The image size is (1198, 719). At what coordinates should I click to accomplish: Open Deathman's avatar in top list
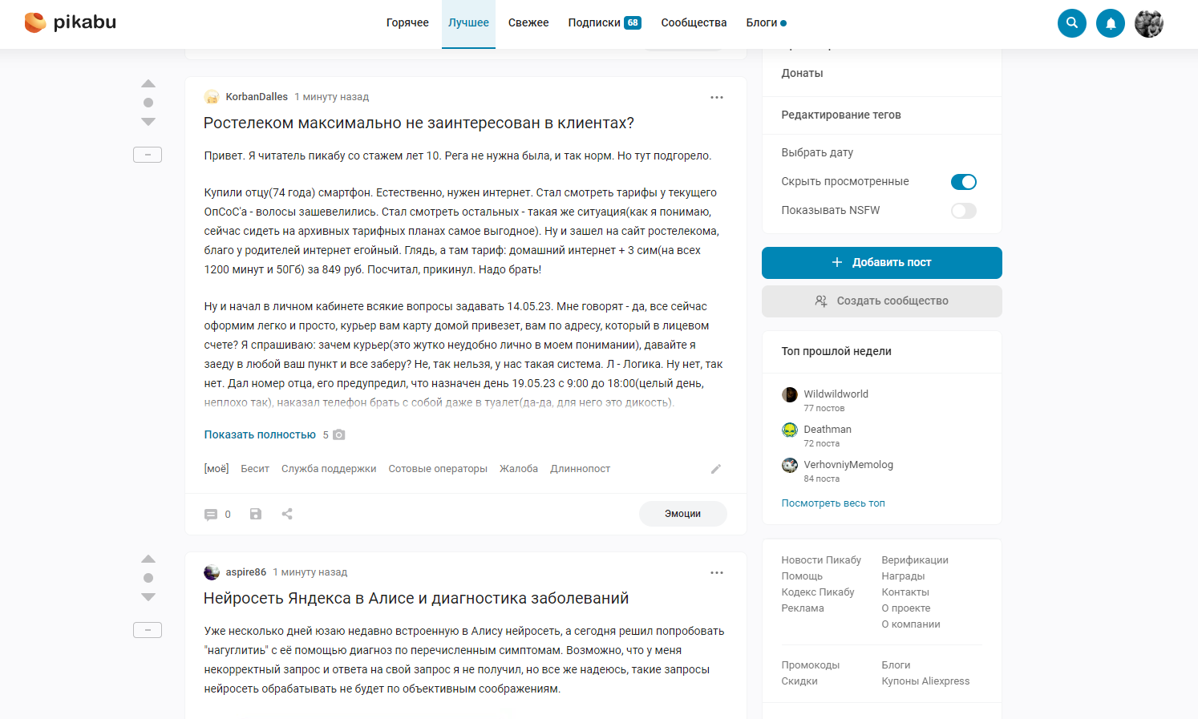pos(790,430)
